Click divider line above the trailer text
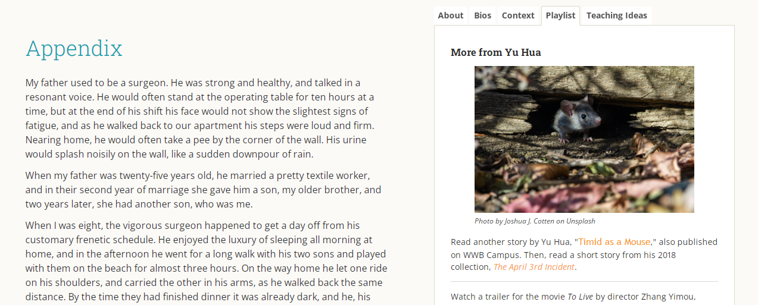This screenshot has width=758, height=305. point(584,281)
